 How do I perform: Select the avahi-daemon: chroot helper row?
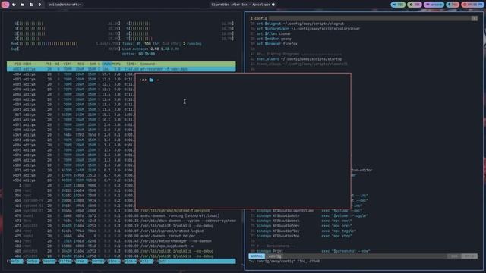(x=121, y=236)
